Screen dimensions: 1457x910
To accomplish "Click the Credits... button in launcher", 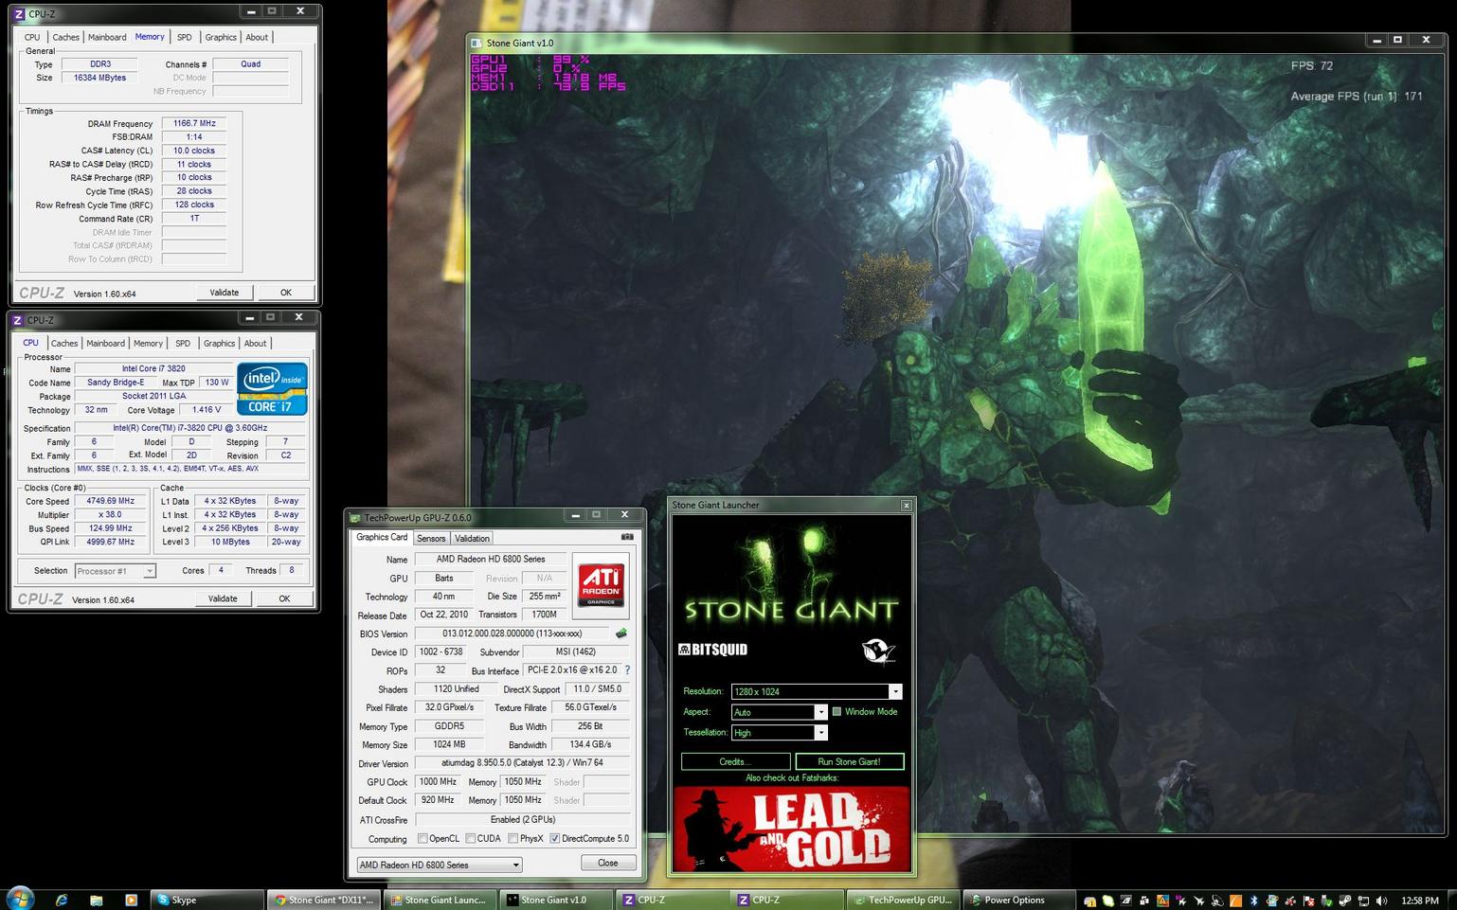I will [735, 761].
